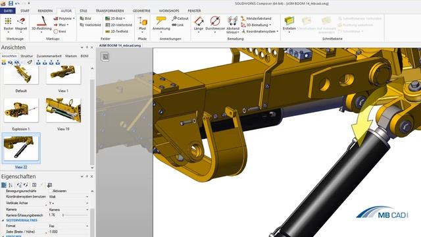Collapse the SEITENVERHÄLTNIS section
The image size is (421, 237).
(x=3, y=221)
